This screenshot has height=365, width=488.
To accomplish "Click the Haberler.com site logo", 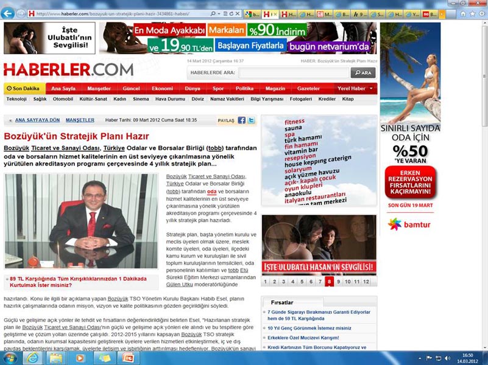I will [x=69, y=69].
